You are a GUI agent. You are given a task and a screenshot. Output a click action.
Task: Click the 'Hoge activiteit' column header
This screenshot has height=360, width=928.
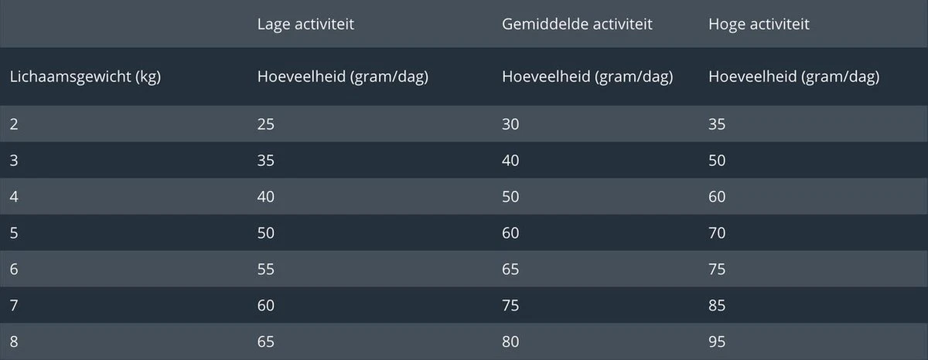pos(759,25)
